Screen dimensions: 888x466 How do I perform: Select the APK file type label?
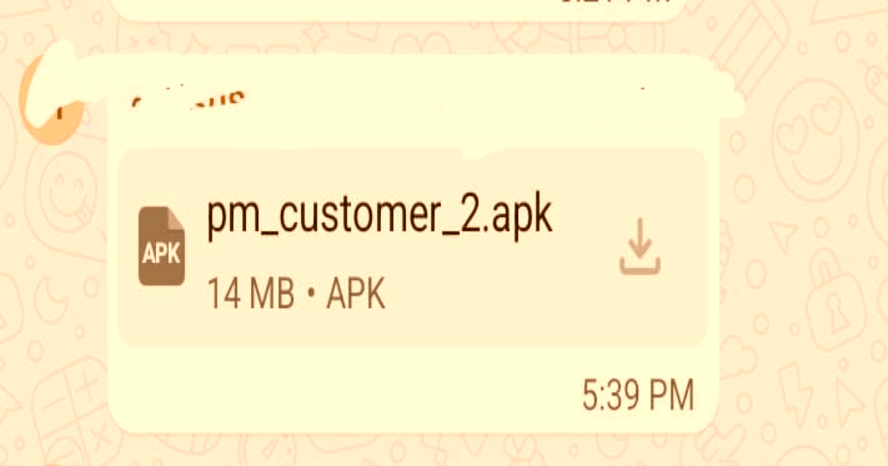[x=356, y=295]
